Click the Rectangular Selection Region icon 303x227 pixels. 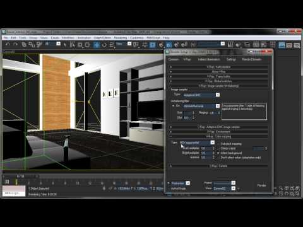coord(80,45)
